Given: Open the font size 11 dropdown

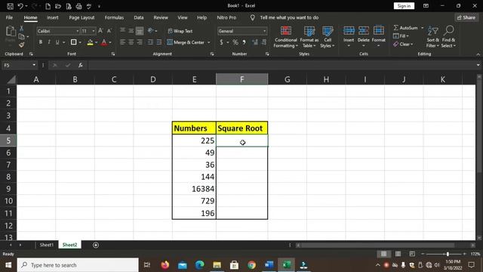Looking at the screenshot, I should tap(94, 31).
